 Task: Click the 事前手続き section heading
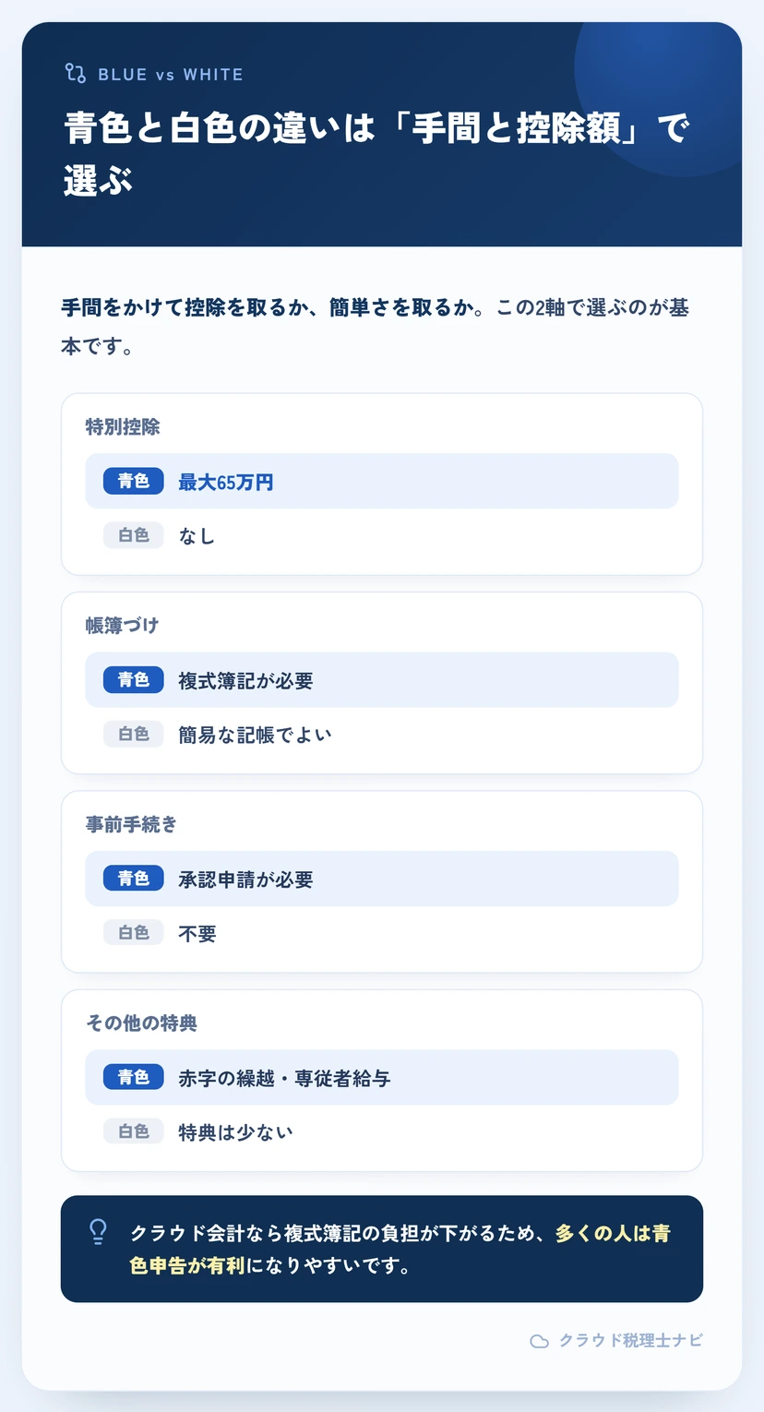coord(132,824)
